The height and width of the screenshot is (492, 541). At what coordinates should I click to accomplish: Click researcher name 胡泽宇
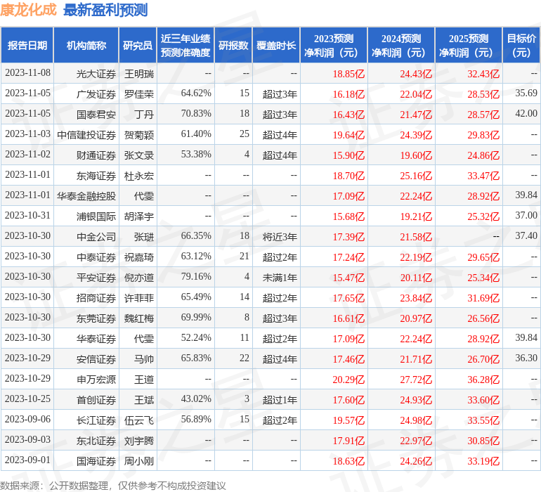coord(139,216)
